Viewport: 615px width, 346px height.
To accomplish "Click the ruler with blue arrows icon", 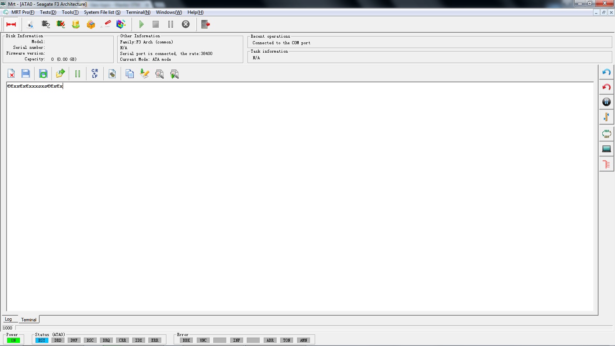I will pos(607,117).
